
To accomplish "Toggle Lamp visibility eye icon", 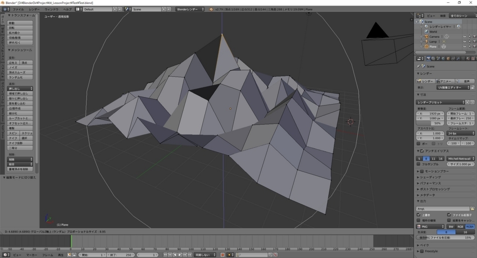I will [x=464, y=41].
